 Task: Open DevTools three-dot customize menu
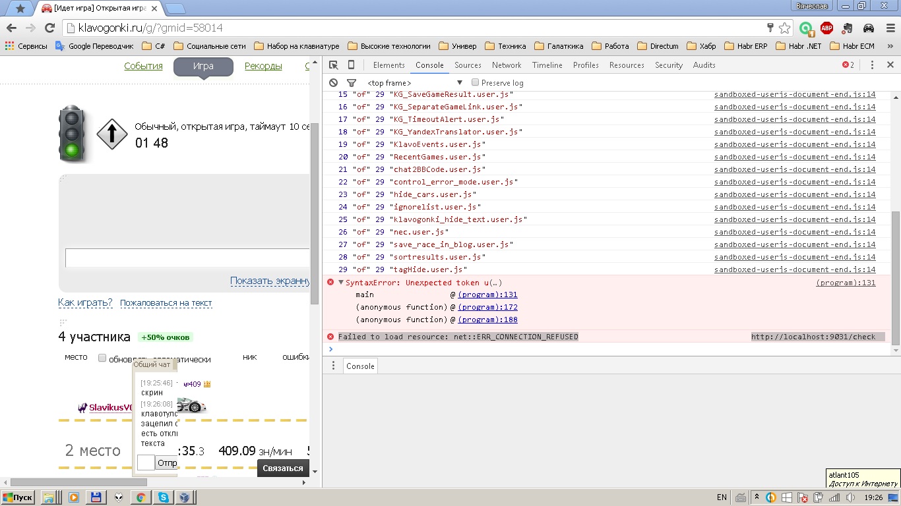coord(872,65)
